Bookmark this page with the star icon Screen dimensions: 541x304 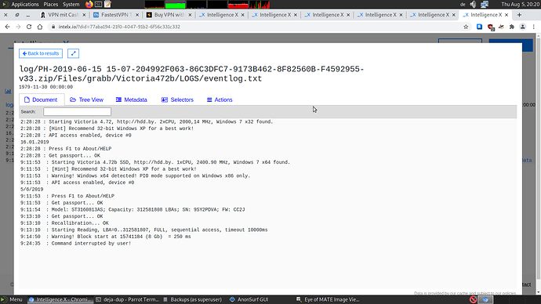click(466, 27)
